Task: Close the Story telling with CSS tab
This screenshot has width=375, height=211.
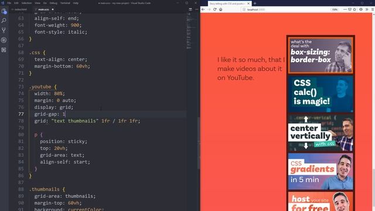Action: [x=248, y=4]
